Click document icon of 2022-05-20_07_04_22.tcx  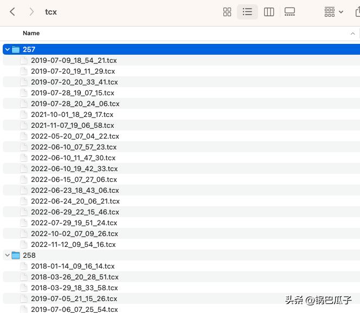coord(24,136)
